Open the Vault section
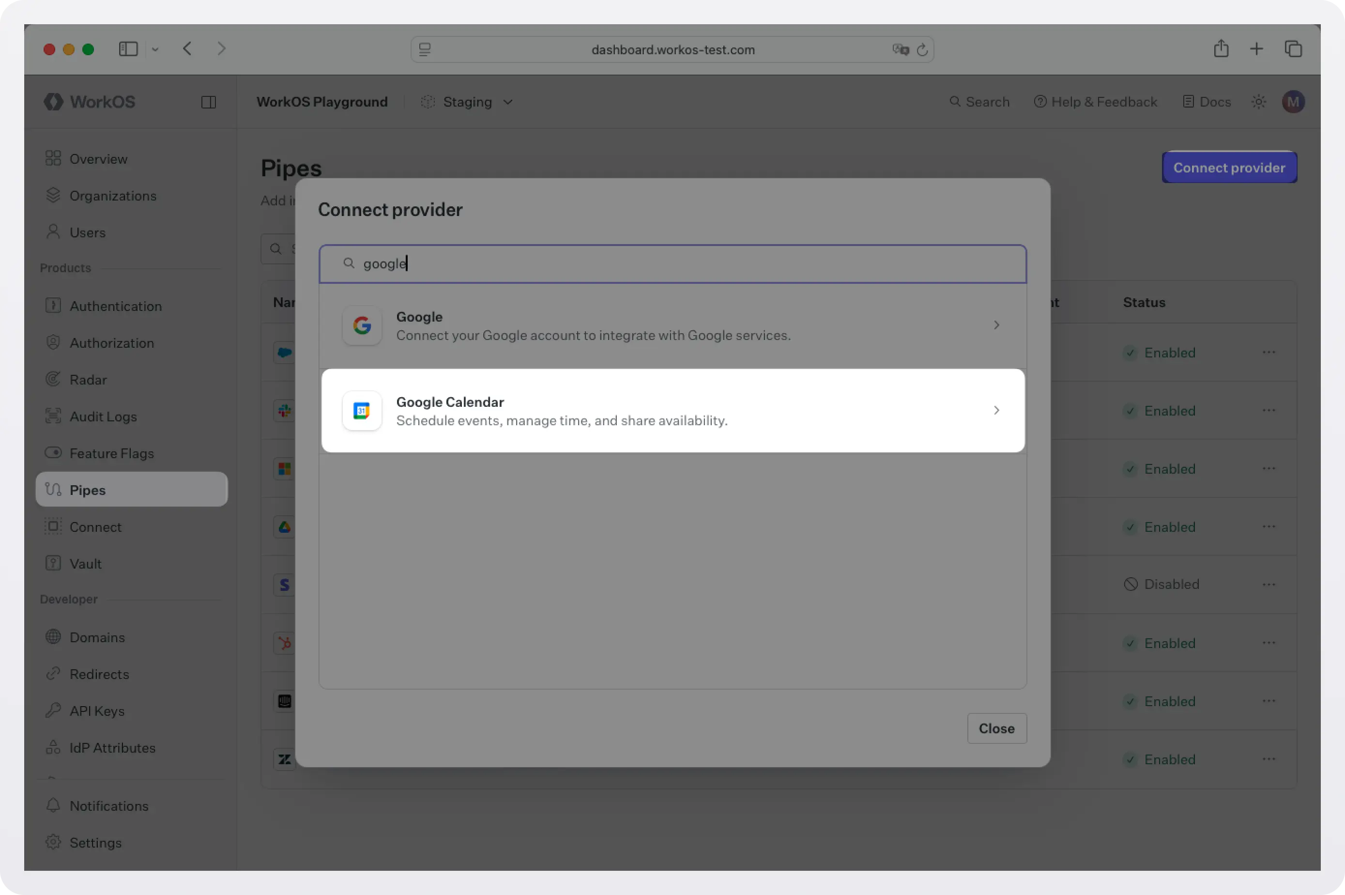The image size is (1345, 895). click(x=86, y=563)
